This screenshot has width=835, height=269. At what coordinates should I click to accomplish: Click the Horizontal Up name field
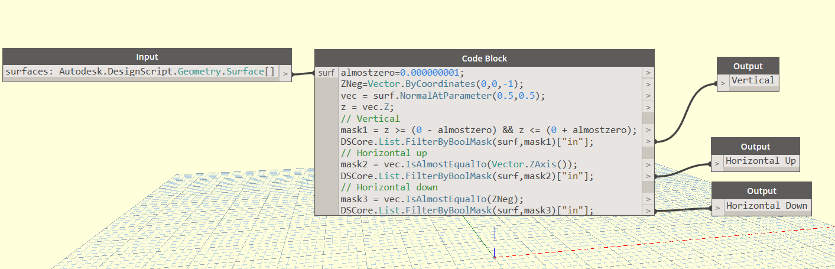(761, 161)
